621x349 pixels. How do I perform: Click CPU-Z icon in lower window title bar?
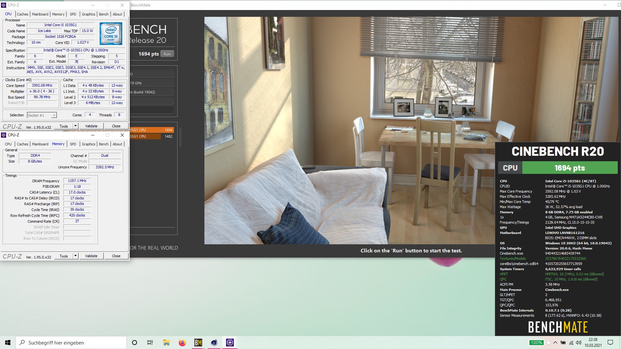pyautogui.click(x=4, y=135)
